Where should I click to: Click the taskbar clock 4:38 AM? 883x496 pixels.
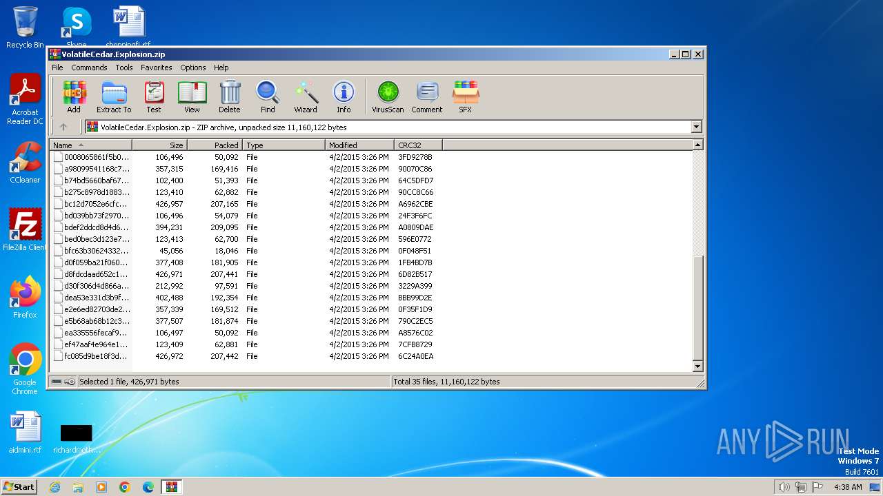click(848, 487)
